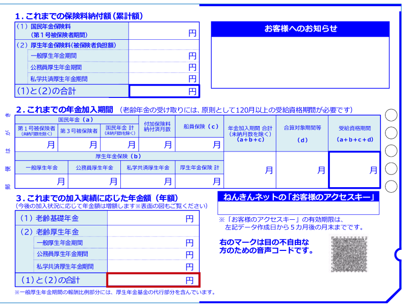
Task: Click the 厚生年金保険 計 month field
Action: tap(199, 181)
